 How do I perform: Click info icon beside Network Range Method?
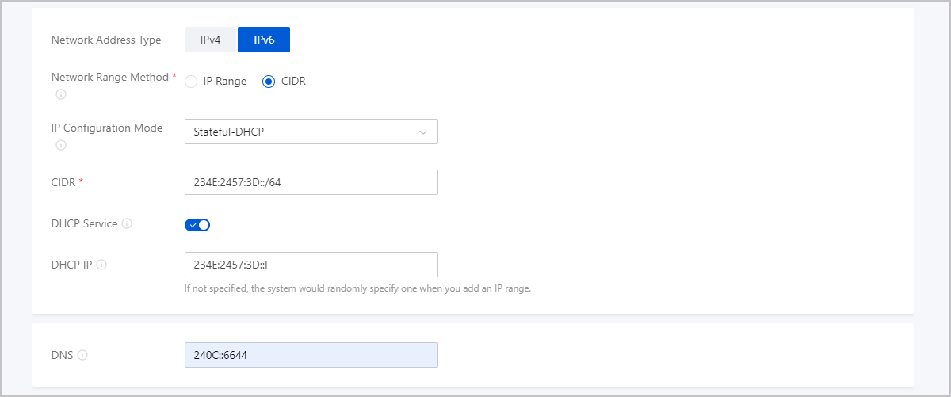point(61,94)
